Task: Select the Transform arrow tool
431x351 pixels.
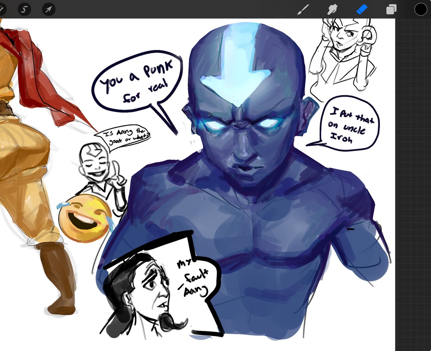Action: click(48, 9)
